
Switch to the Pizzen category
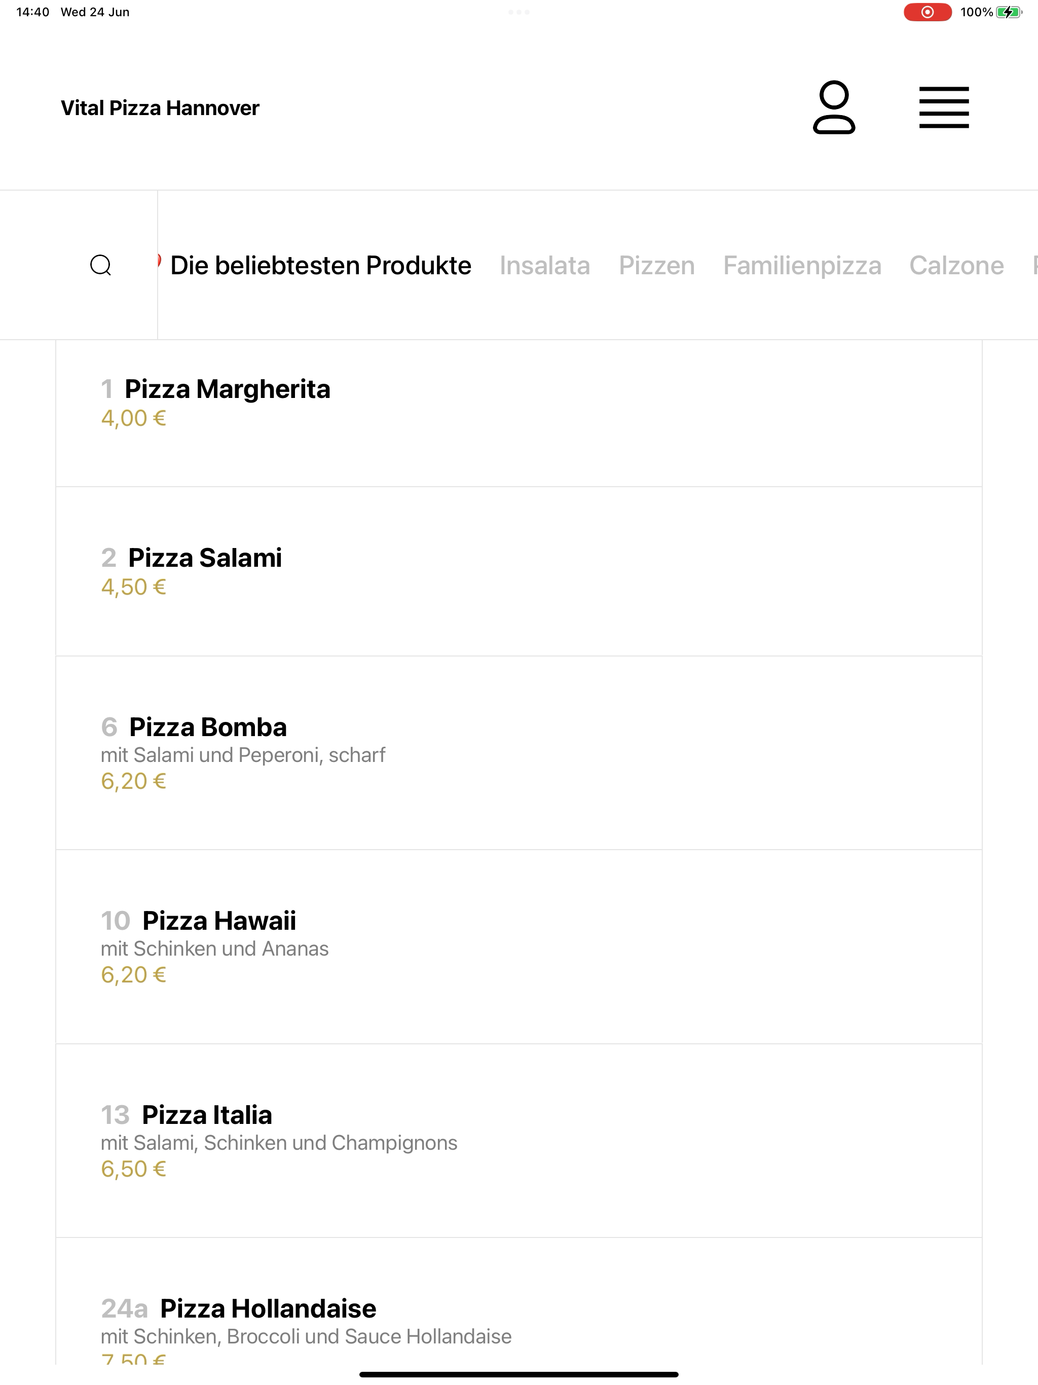pos(657,266)
